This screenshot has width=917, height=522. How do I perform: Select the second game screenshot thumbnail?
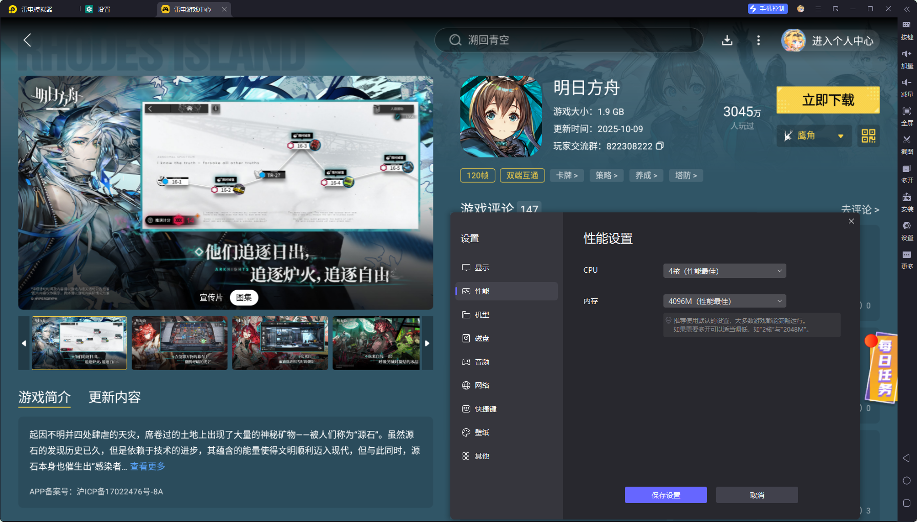(179, 343)
